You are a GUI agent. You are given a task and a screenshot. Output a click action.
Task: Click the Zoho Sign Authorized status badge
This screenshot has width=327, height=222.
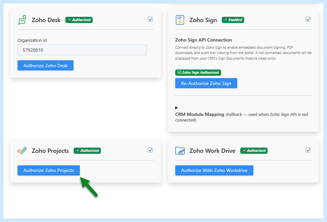tap(198, 72)
